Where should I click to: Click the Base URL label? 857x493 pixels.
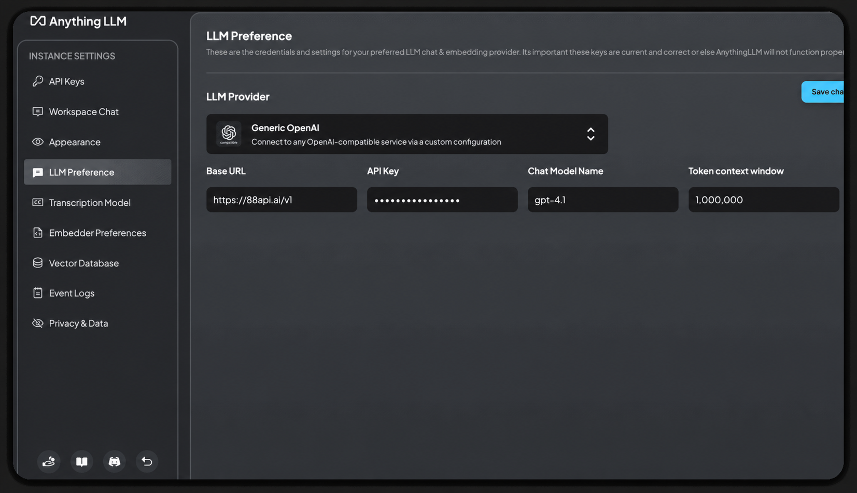tap(226, 171)
